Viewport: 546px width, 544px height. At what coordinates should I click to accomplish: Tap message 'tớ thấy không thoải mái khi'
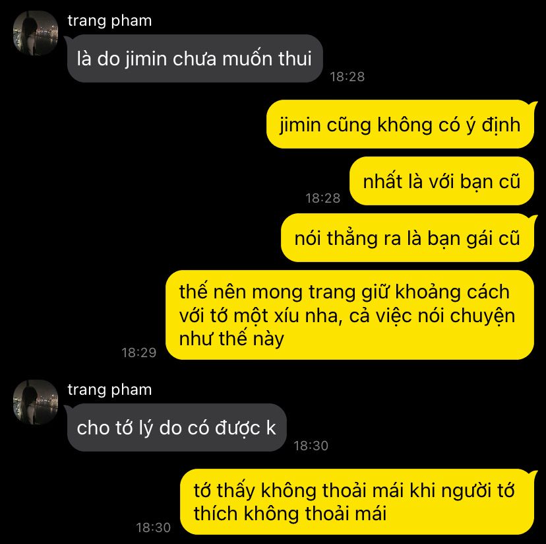pyautogui.click(x=357, y=502)
